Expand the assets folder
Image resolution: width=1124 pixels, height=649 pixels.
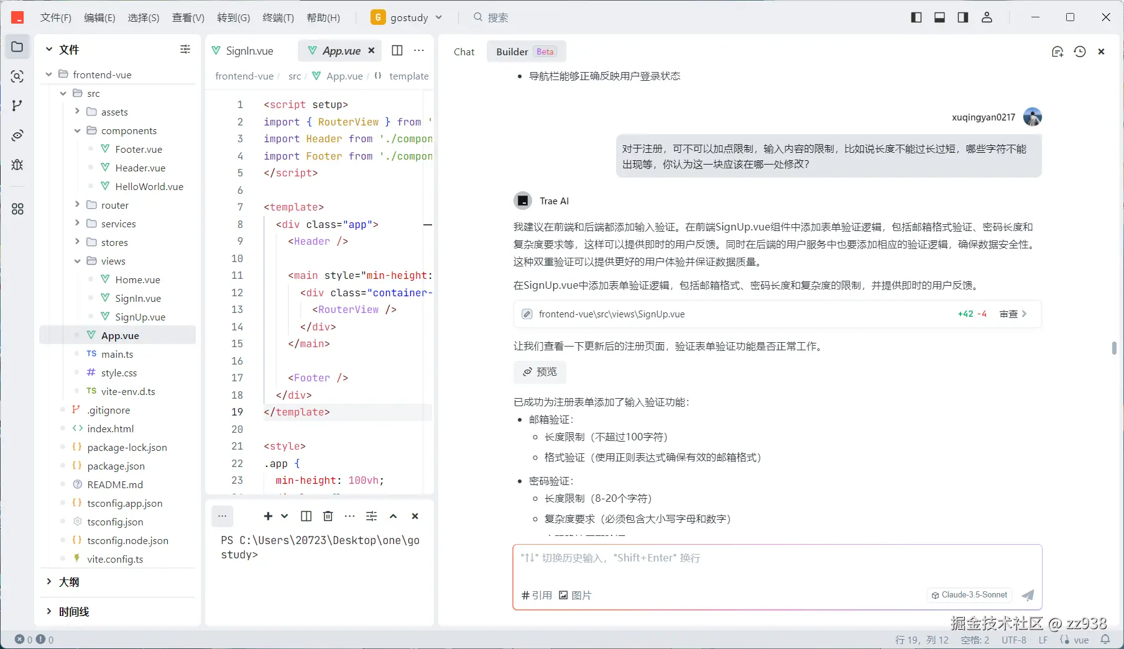77,112
